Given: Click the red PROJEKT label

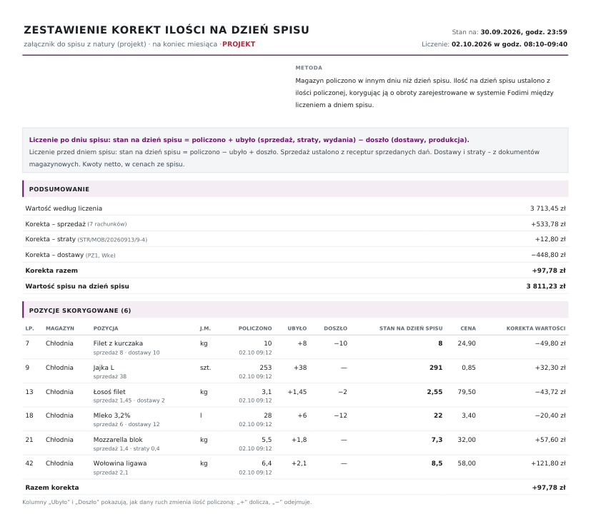Looking at the screenshot, I should click(239, 44).
